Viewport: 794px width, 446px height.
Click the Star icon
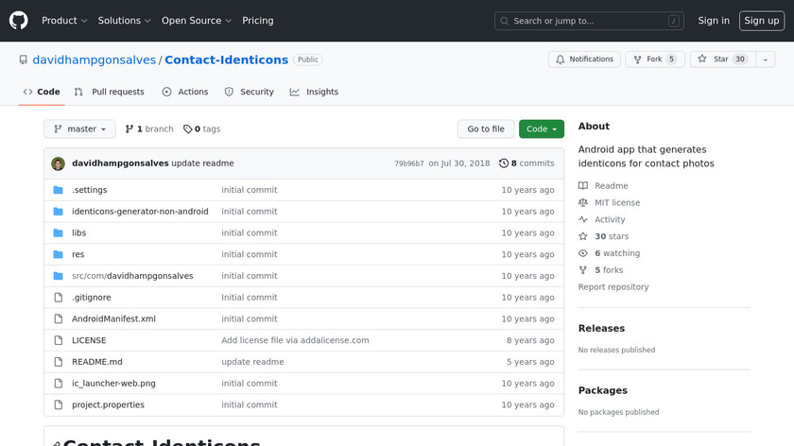701,60
